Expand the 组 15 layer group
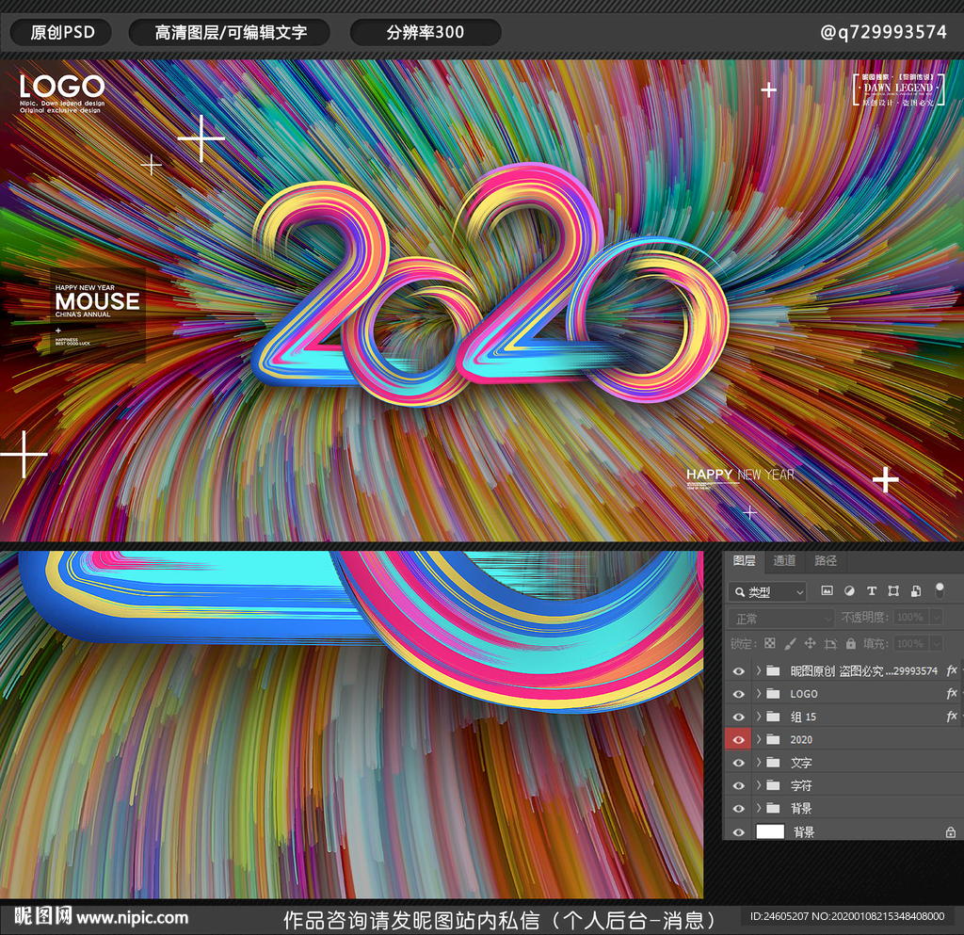The image size is (964, 935). coord(759,717)
